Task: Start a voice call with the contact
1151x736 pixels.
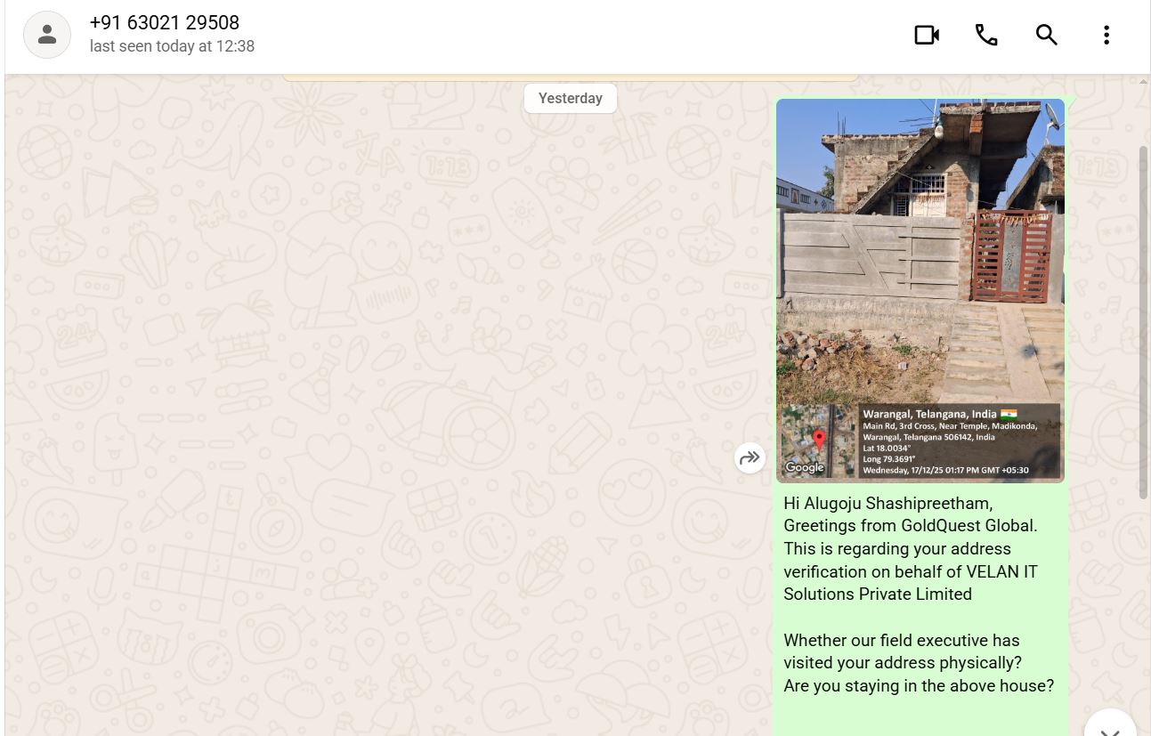Action: tap(986, 35)
